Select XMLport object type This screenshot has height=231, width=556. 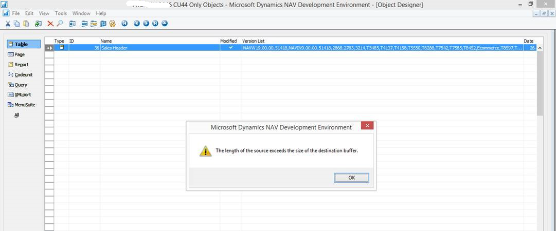(19, 95)
